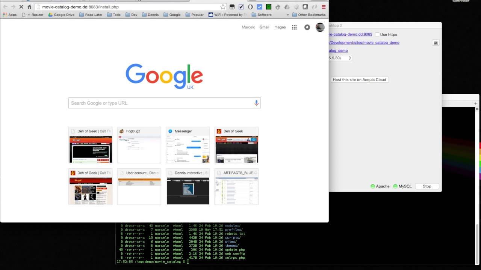Click the Search Google or type URL box
The height and width of the screenshot is (270, 481).
pos(165,103)
